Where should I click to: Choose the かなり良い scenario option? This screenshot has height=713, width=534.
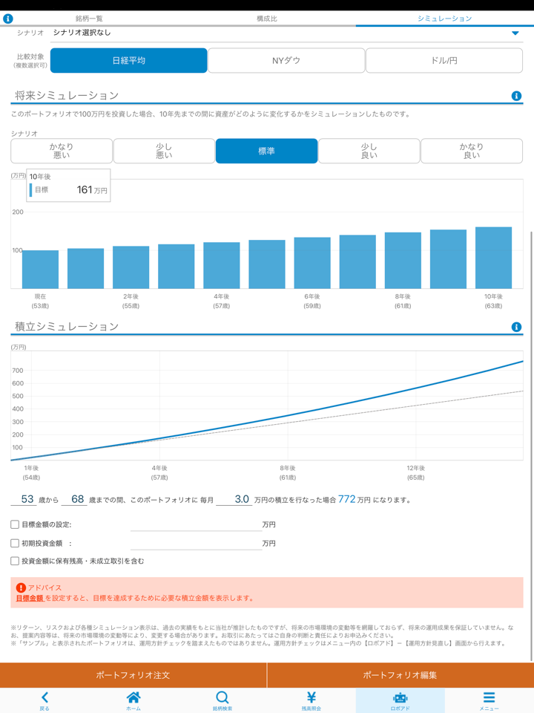(x=471, y=151)
